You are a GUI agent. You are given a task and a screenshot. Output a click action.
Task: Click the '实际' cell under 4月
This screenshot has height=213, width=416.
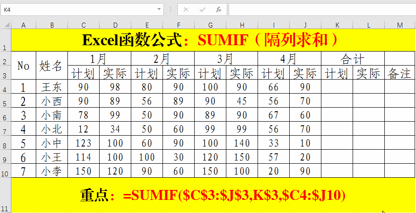306,72
